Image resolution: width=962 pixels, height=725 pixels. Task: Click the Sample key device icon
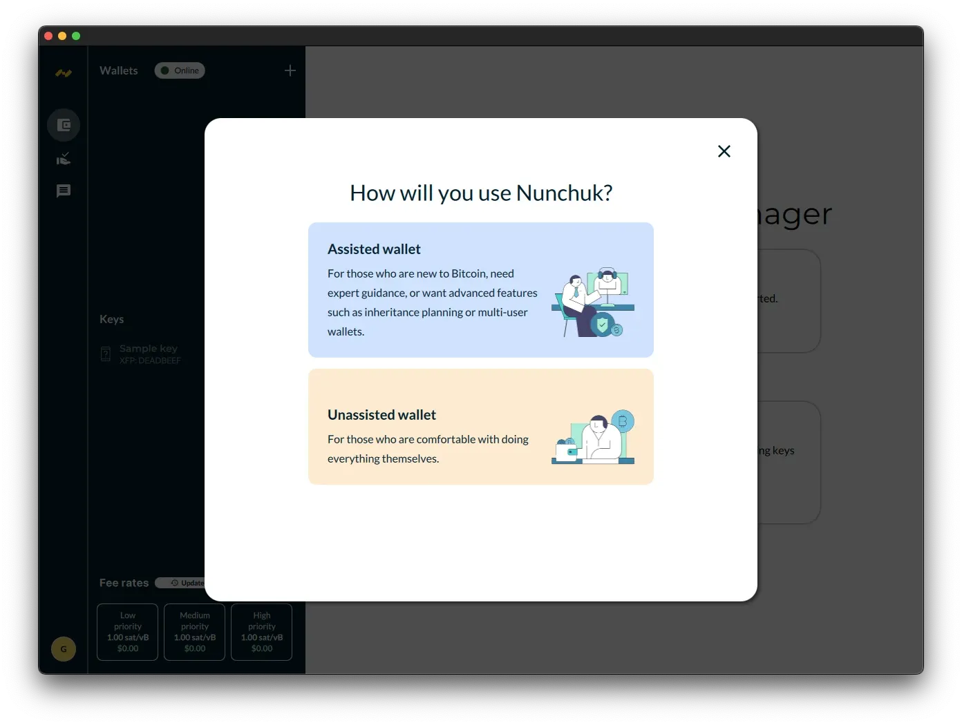point(106,354)
